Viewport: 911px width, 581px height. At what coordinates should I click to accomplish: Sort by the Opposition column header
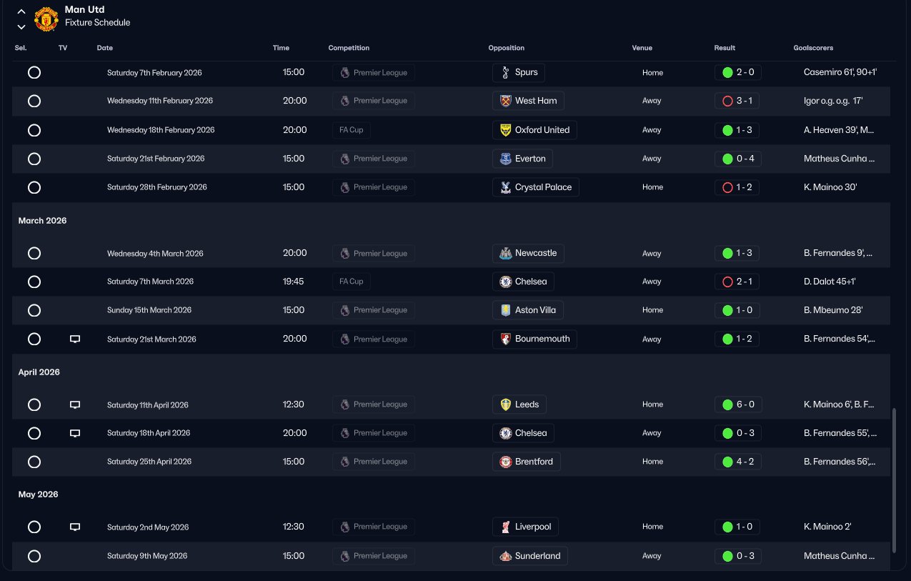[507, 48]
